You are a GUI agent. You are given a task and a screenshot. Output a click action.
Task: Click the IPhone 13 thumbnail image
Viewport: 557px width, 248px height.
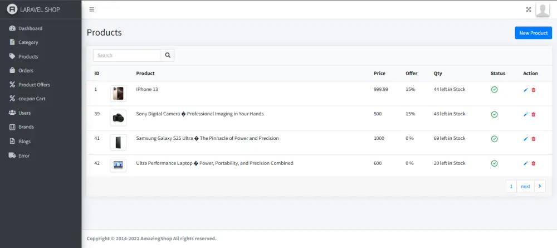click(x=118, y=94)
